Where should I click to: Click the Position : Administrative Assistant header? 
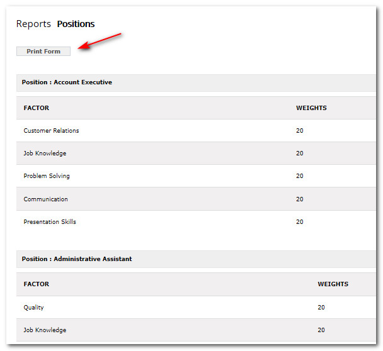(x=77, y=259)
